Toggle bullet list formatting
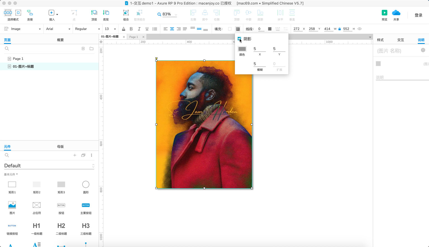Screen dimensions: 429x247 [155, 29]
